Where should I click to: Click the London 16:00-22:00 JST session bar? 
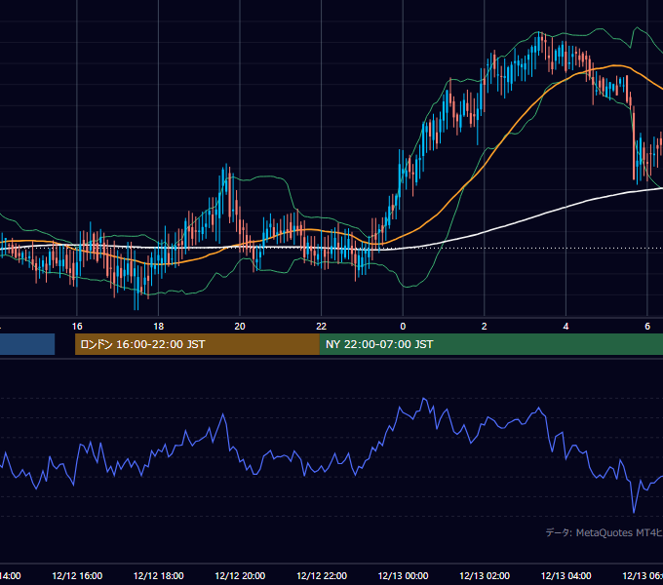pyautogui.click(x=197, y=344)
